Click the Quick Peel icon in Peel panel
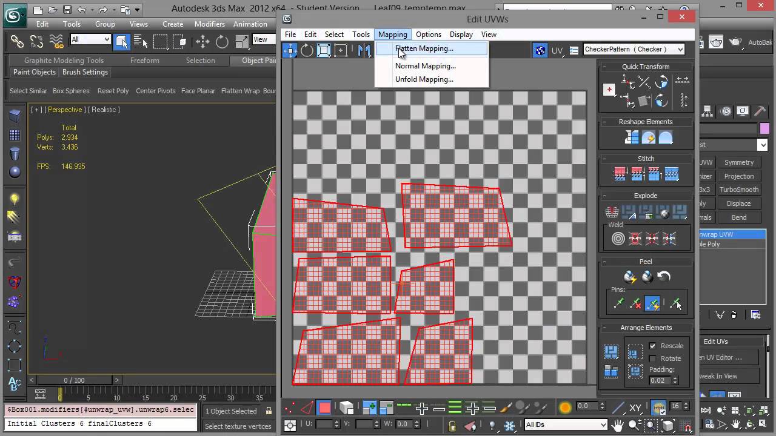Viewport: 776px width, 436px height. click(x=630, y=277)
